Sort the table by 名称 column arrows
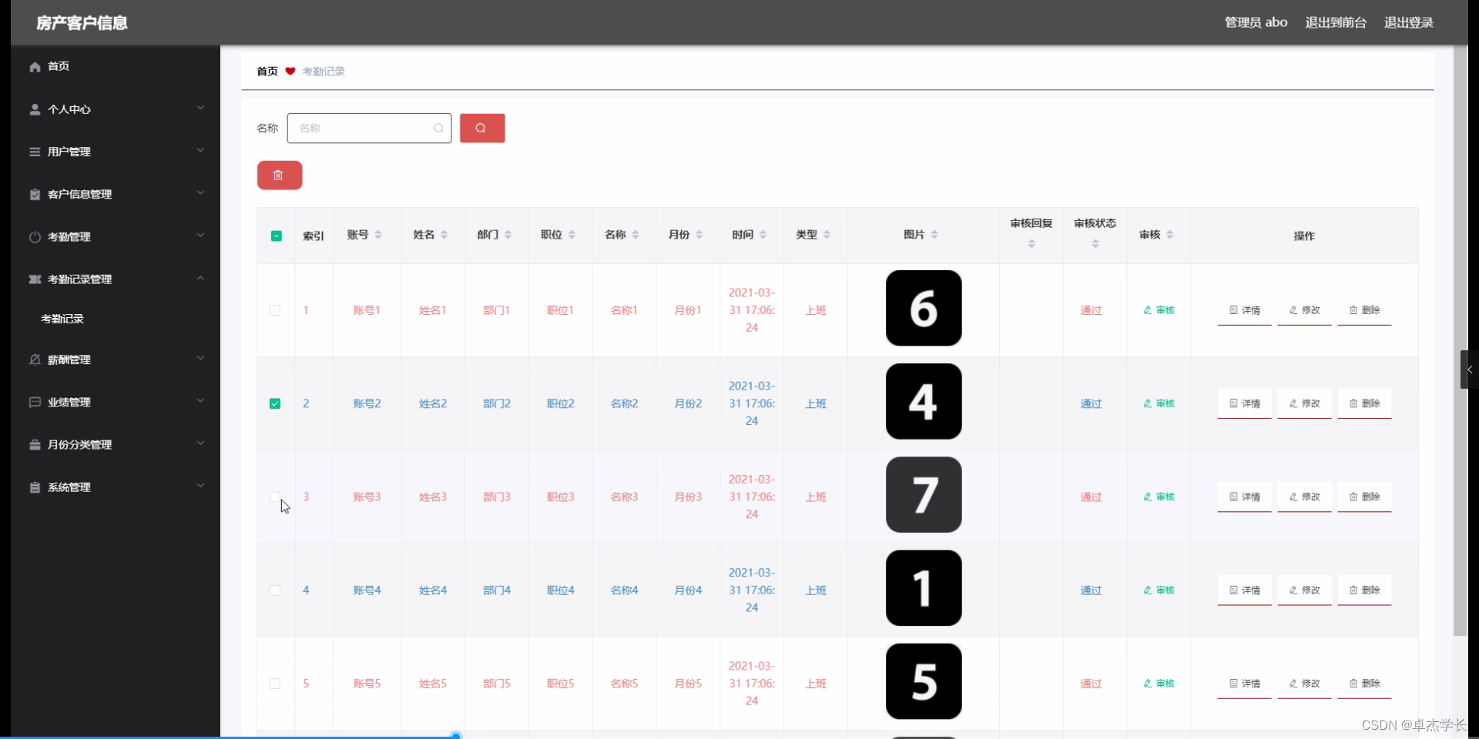 636,235
